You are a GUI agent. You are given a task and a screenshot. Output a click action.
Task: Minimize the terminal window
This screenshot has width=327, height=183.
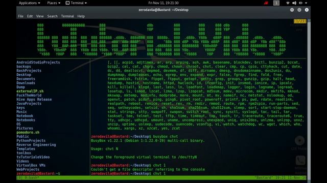(292, 10)
